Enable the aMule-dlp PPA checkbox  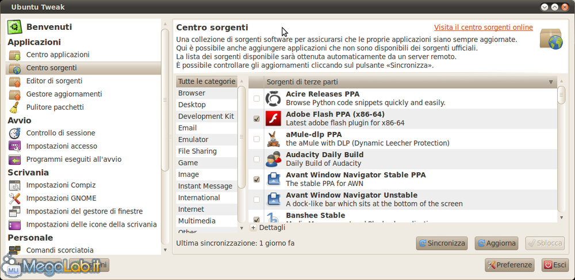click(x=256, y=139)
